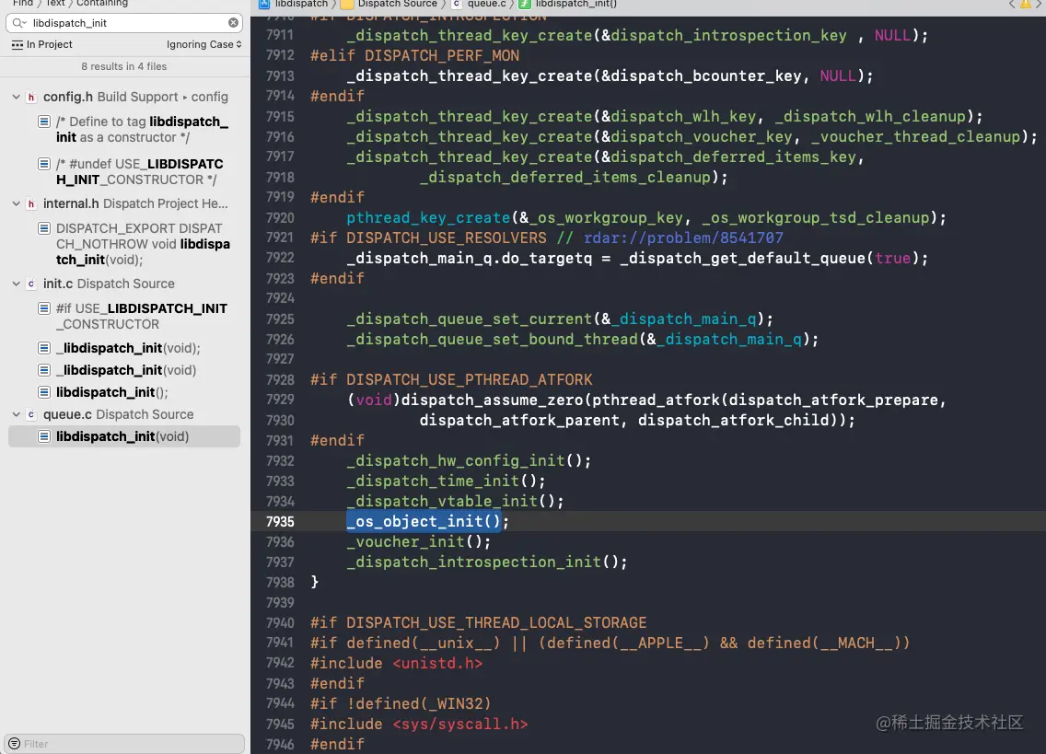The width and height of the screenshot is (1046, 754).
Task: Open libdispatch_init() symbol in jump bar
Action: (x=568, y=4)
